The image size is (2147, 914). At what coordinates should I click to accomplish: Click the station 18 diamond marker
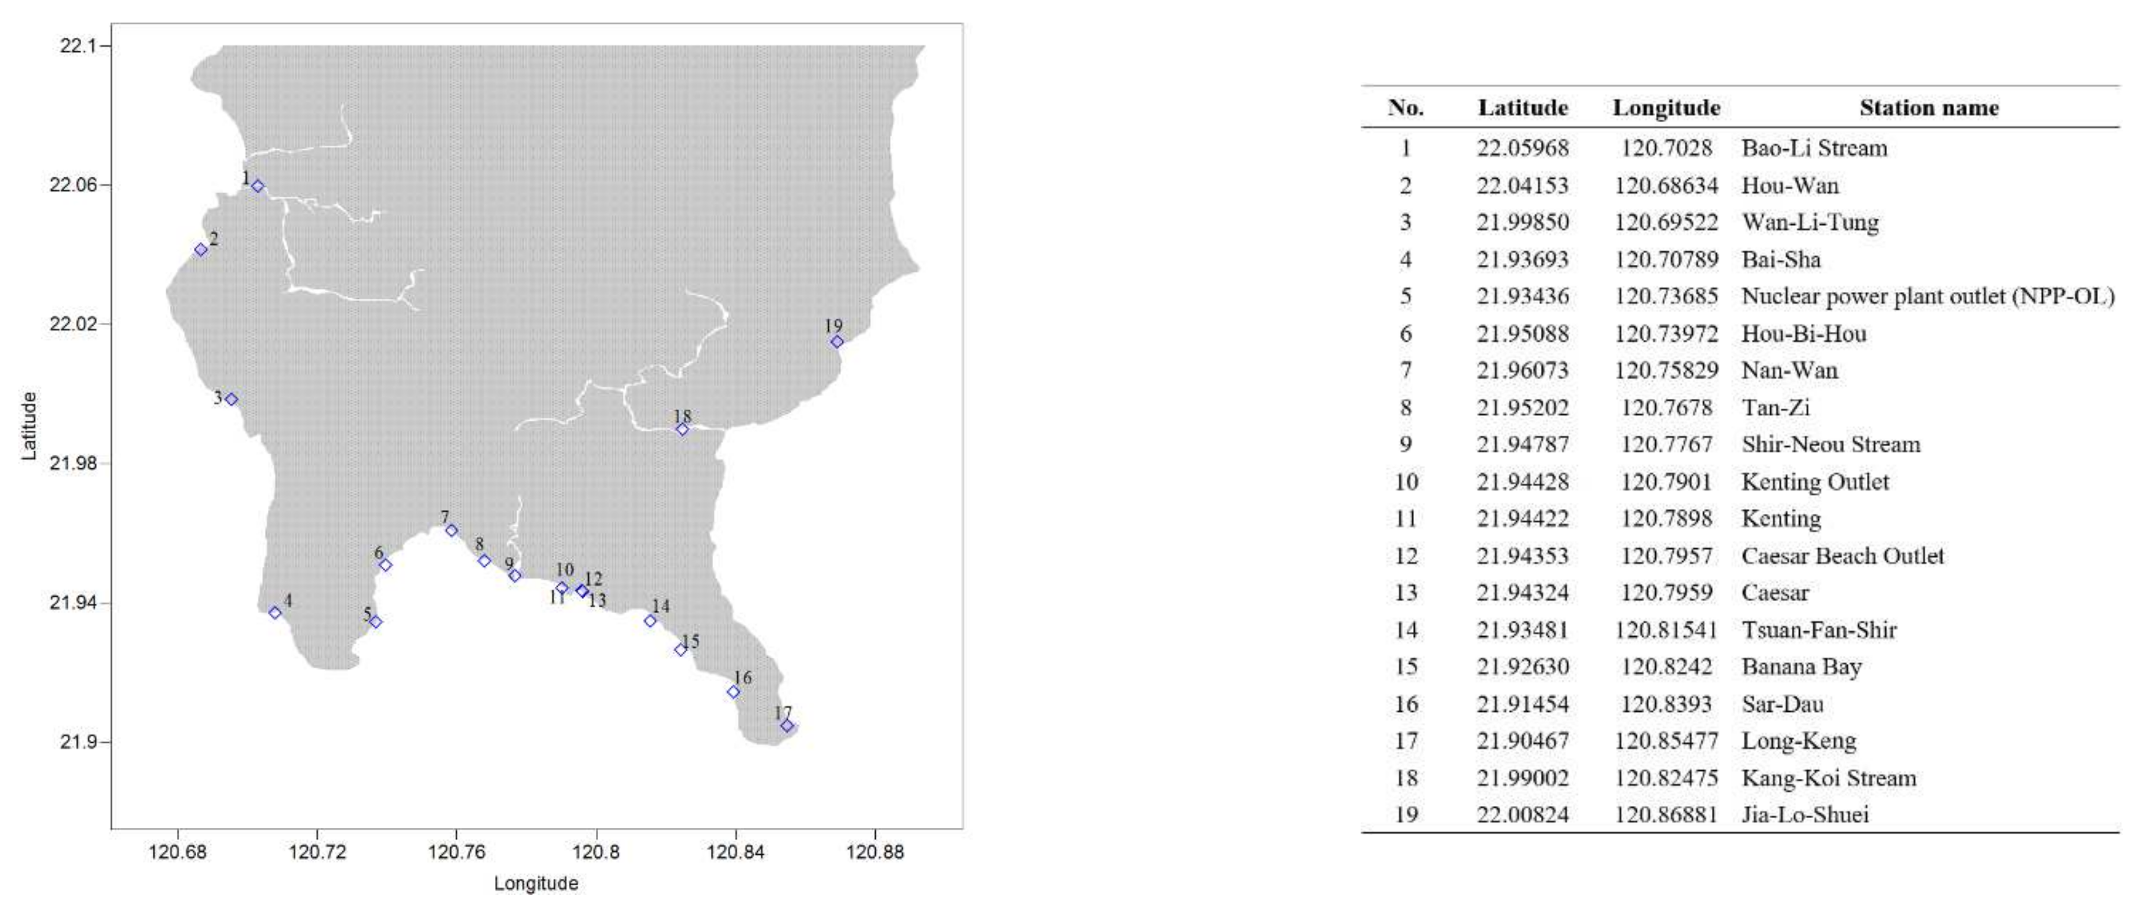[682, 429]
